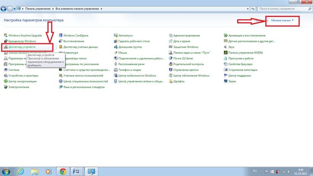Open the Учетные записи пользователей icon
The height and width of the screenshot is (176, 313).
point(61,76)
